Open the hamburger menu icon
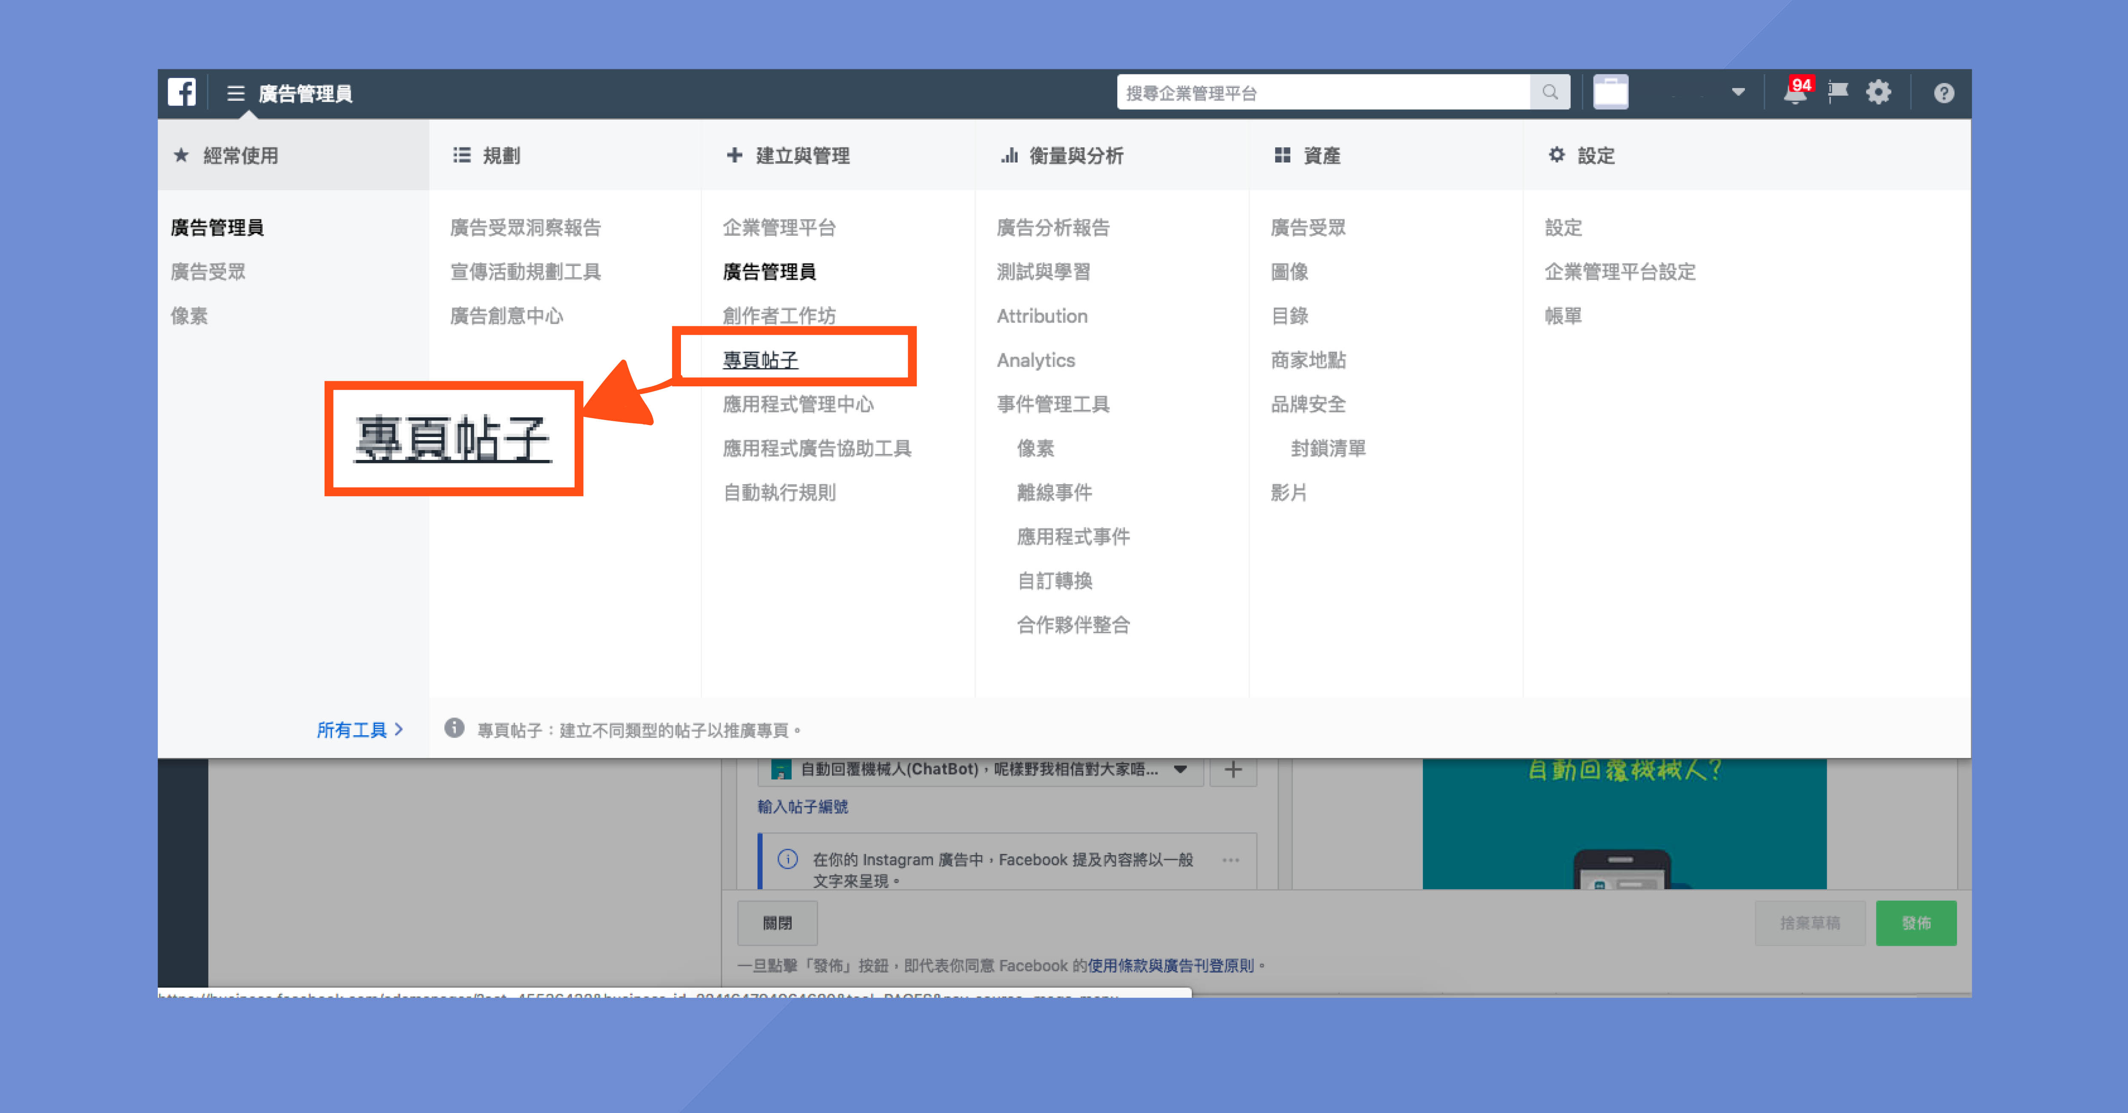2128x1113 pixels. pyautogui.click(x=235, y=93)
